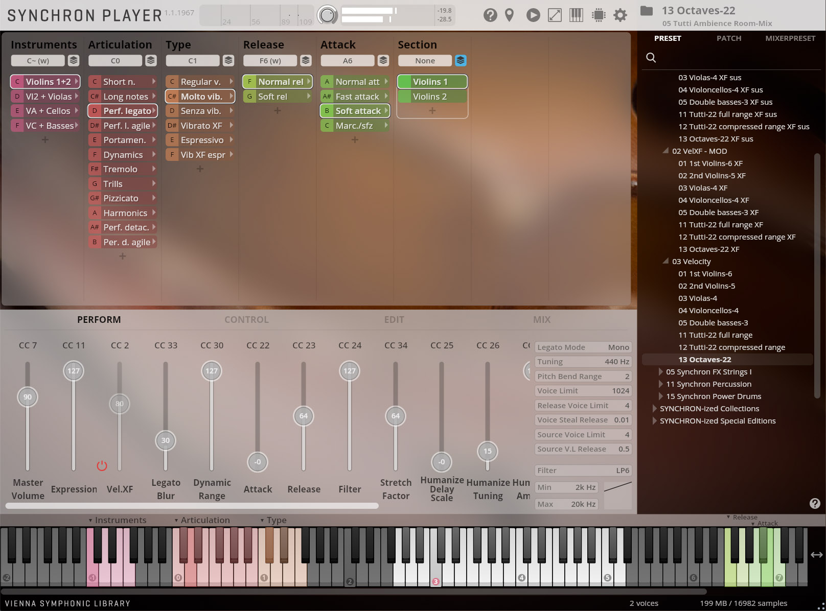The width and height of the screenshot is (826, 611).
Task: Toggle the piano keyboard icon in toolbar
Action: (576, 15)
